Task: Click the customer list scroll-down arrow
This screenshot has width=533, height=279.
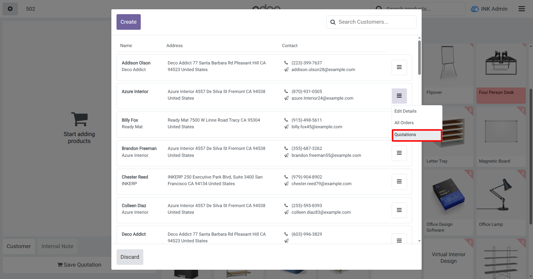Action: [x=419, y=241]
